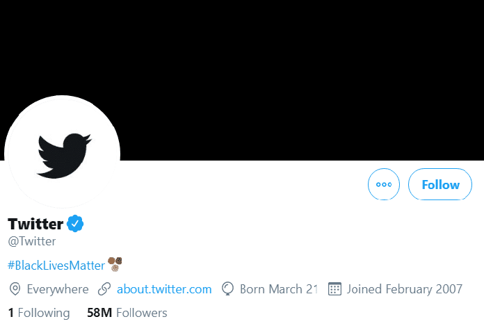This screenshot has width=484, height=326.
Task: Open the #BlackLivesMatter hashtag link
Action: pyautogui.click(x=56, y=266)
